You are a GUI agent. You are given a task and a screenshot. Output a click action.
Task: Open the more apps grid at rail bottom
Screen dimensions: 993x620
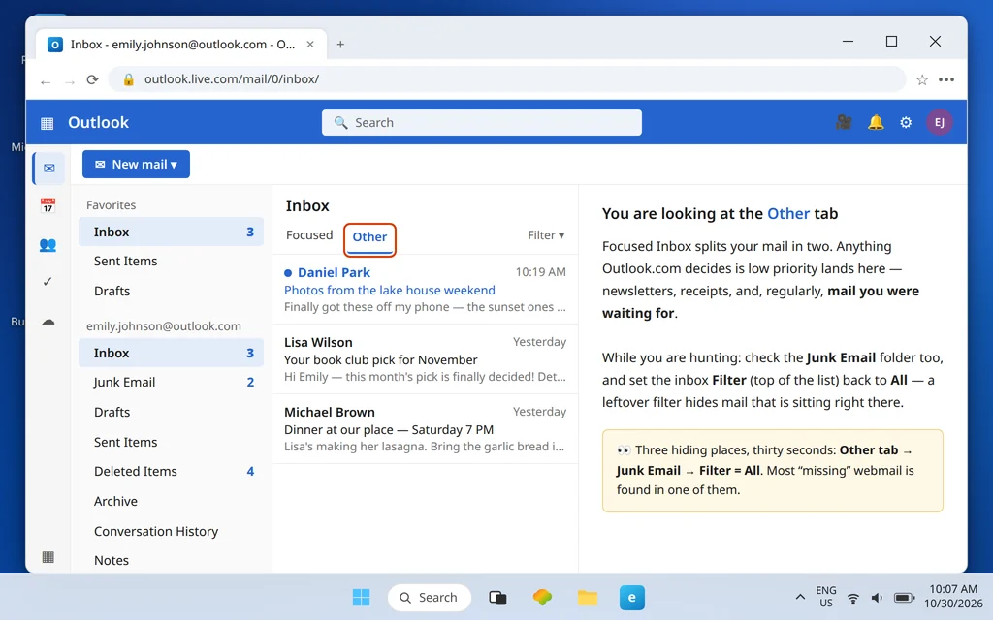point(48,557)
